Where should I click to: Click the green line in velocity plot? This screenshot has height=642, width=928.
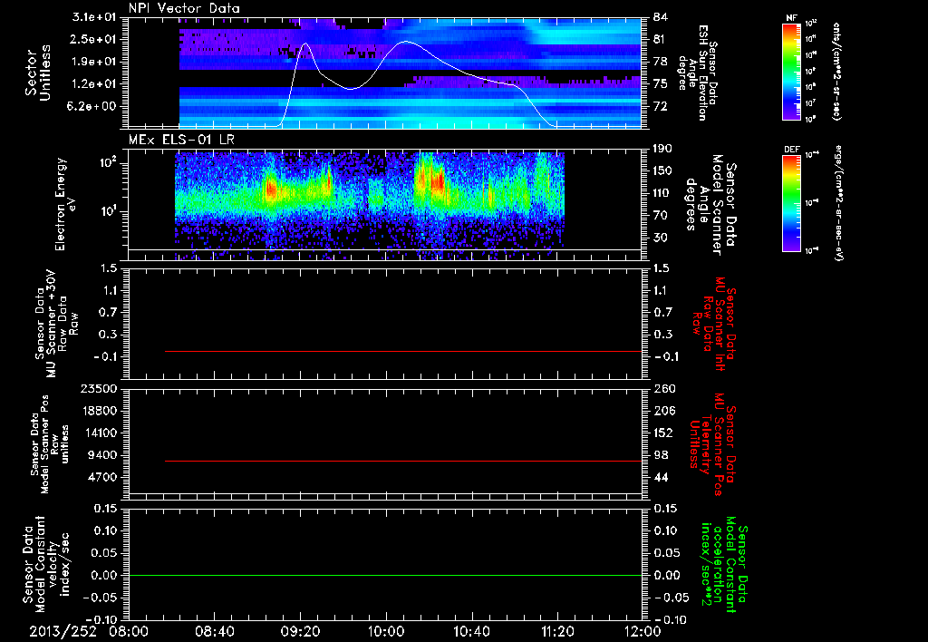tap(385, 575)
